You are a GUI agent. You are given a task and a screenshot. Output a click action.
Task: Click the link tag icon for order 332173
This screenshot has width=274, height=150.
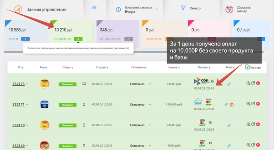click(229, 84)
